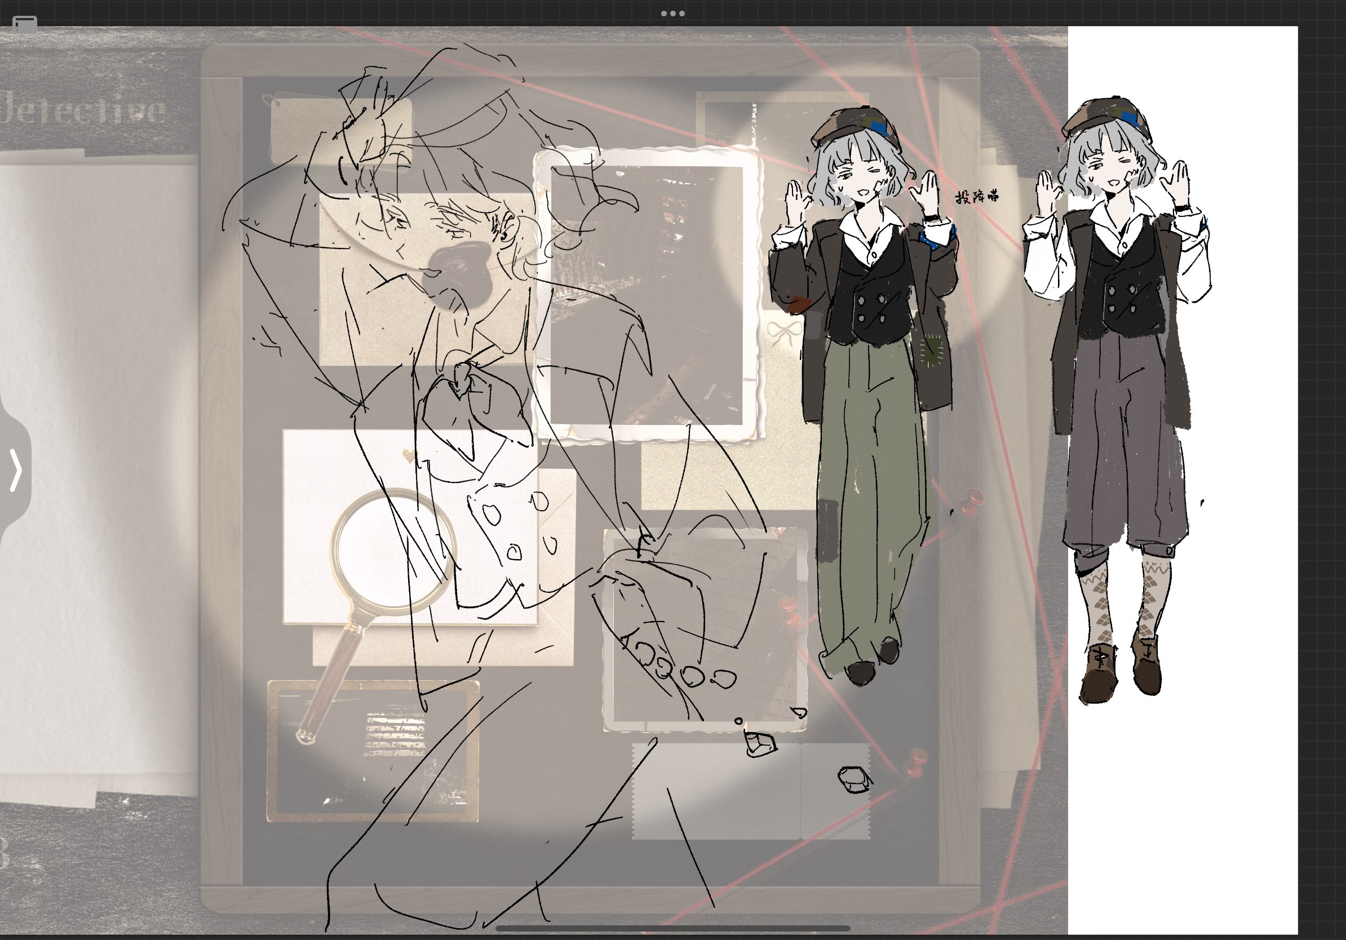The height and width of the screenshot is (940, 1346).
Task: Tap the interface toggle icon in top-left corner
Action: [x=25, y=24]
